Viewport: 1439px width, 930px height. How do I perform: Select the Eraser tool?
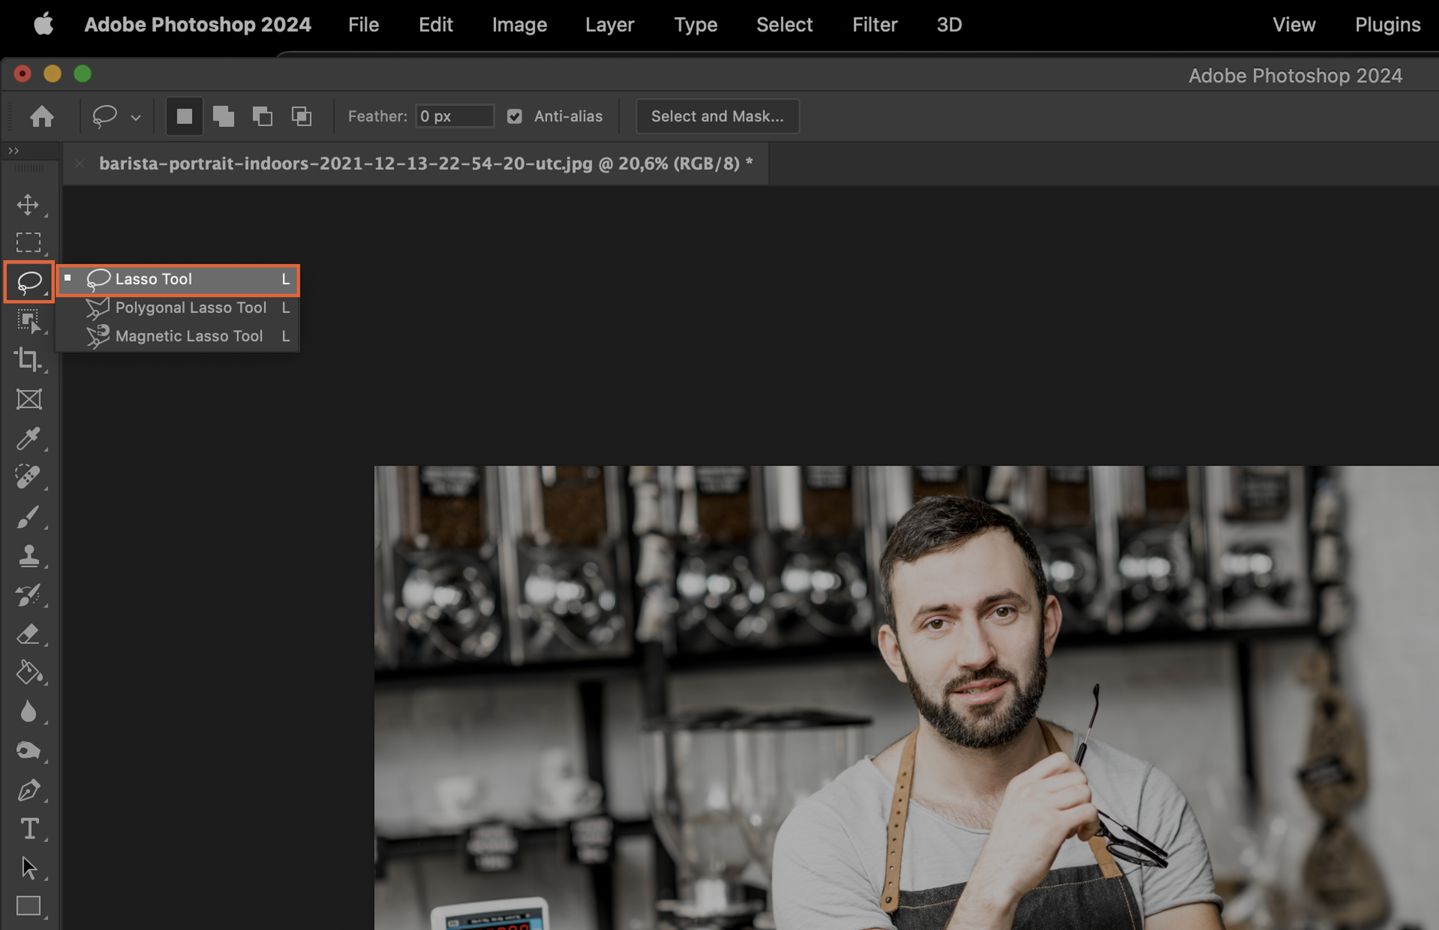[28, 634]
